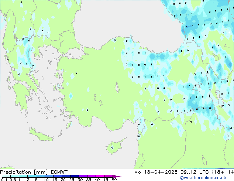Pick the 1–2 mm legend color box
Viewport: 234px width, 181px height.
click(x=23, y=176)
